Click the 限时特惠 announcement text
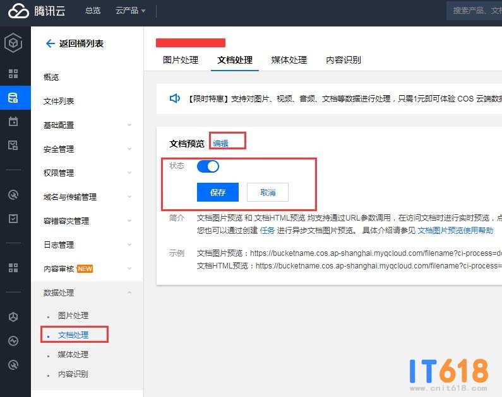 344,99
